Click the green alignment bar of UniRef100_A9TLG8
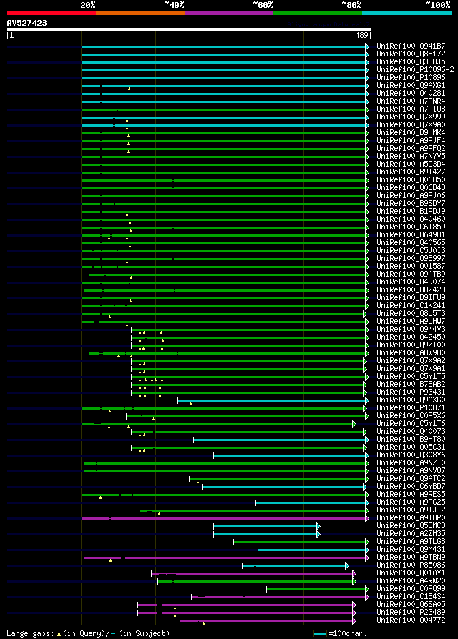The width and height of the screenshot is (458, 639). click(301, 542)
